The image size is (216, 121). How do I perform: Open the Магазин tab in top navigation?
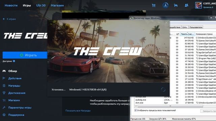click(x=57, y=5)
